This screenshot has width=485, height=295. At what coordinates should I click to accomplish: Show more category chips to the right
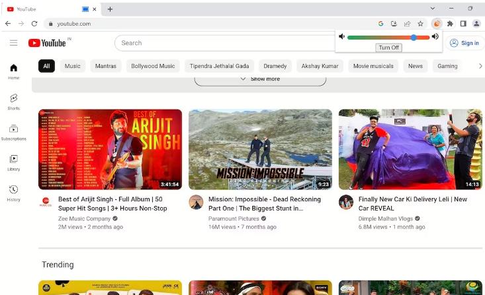(480, 66)
